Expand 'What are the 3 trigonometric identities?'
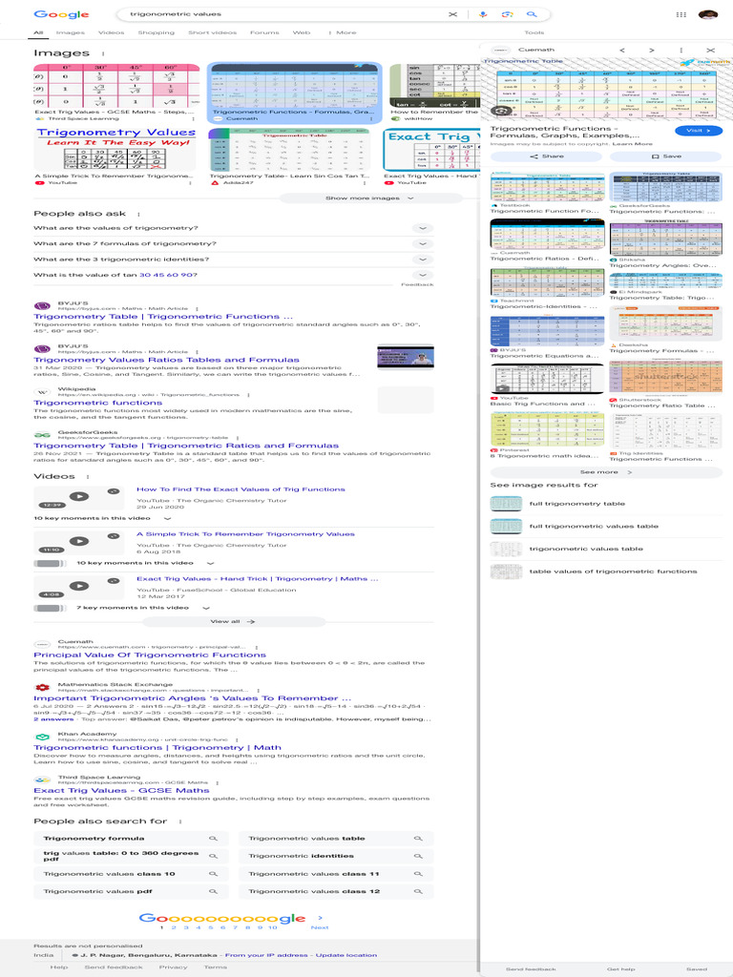This screenshot has width=733, height=977. point(233,260)
